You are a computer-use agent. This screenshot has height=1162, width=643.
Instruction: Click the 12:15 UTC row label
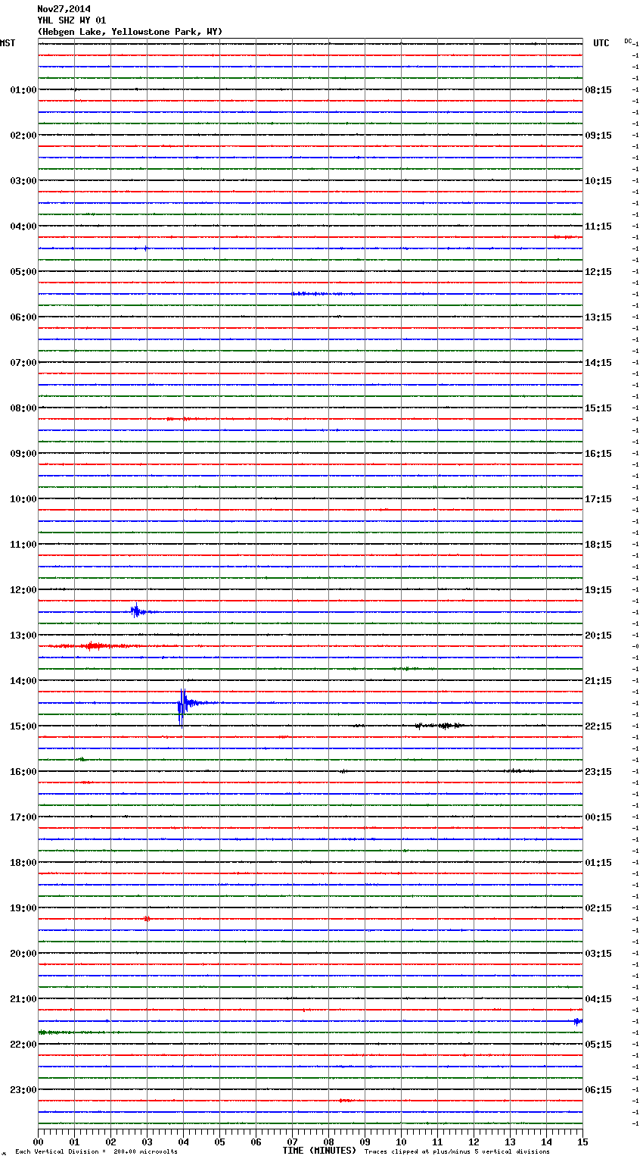tap(598, 272)
